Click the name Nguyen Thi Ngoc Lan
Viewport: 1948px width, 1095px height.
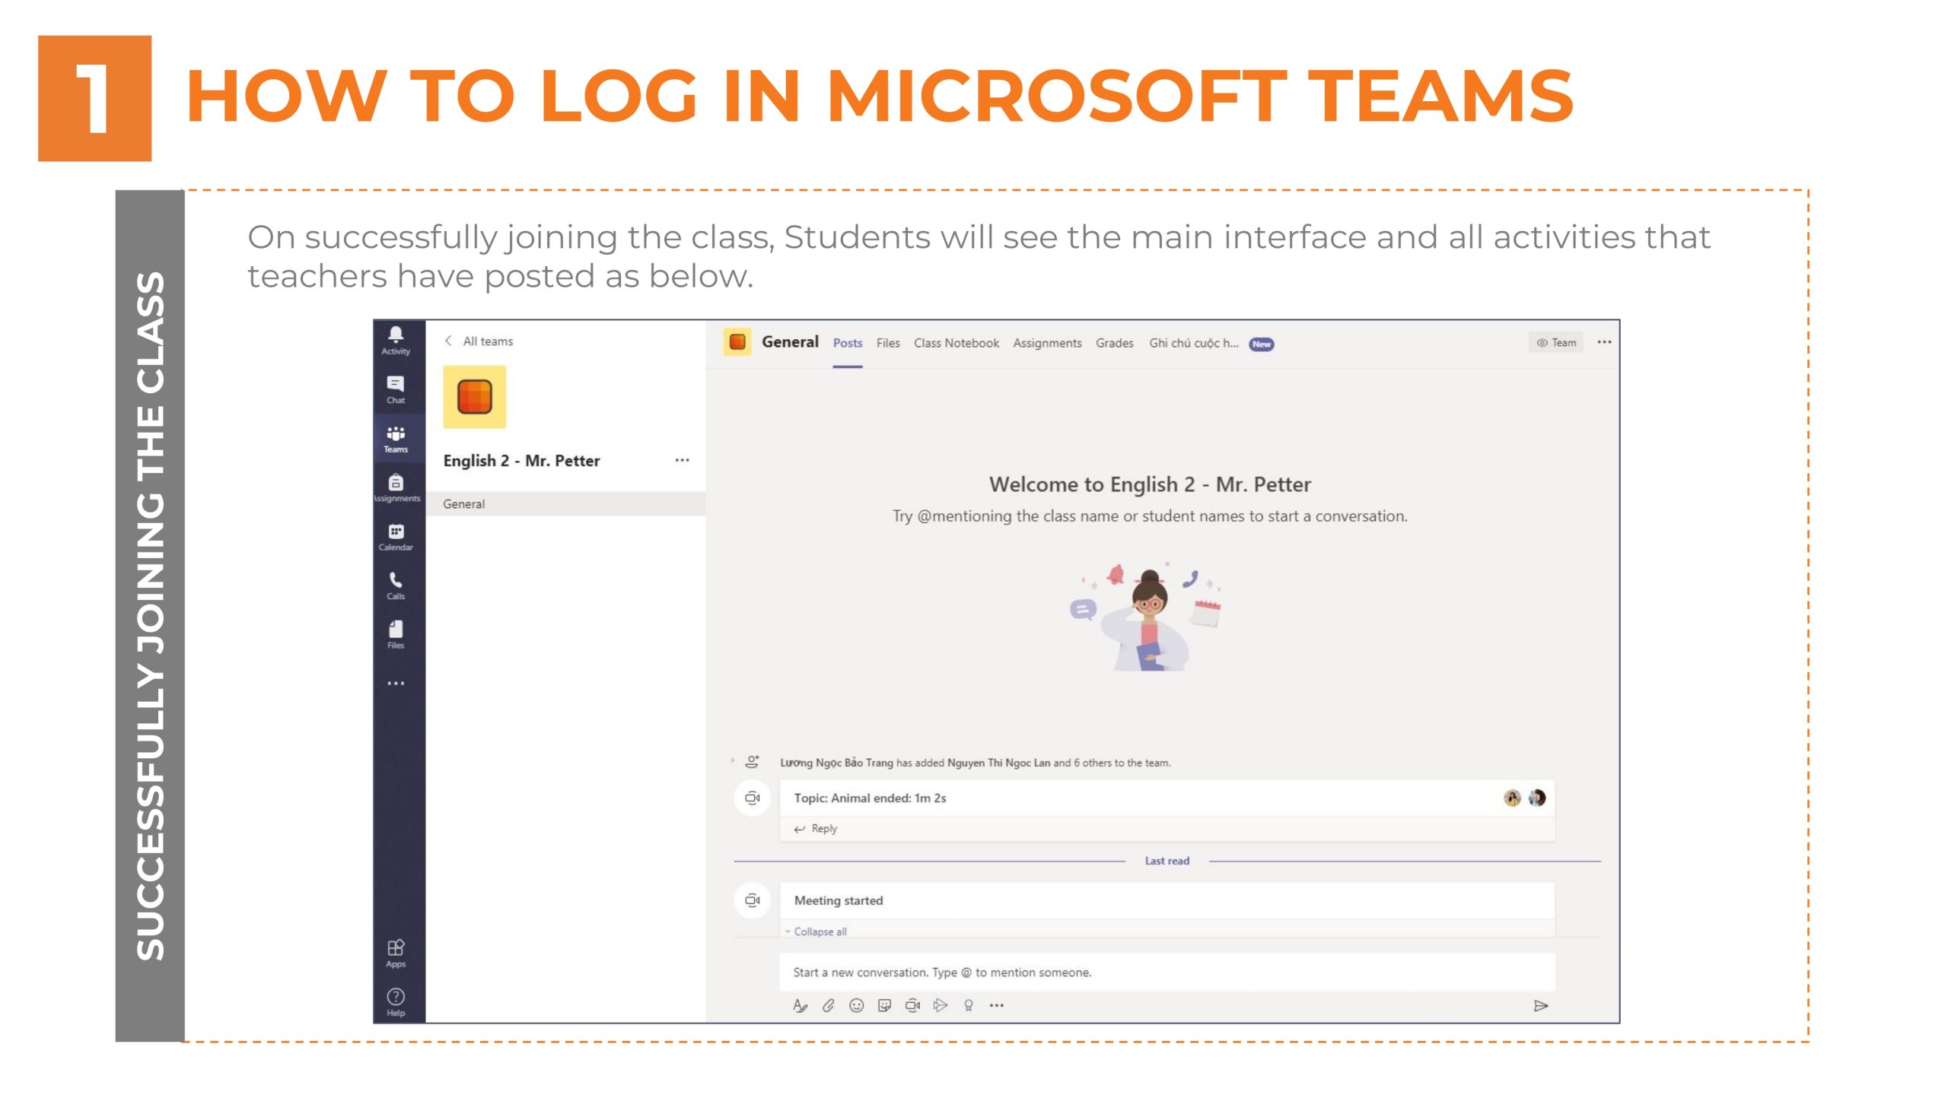coord(998,763)
